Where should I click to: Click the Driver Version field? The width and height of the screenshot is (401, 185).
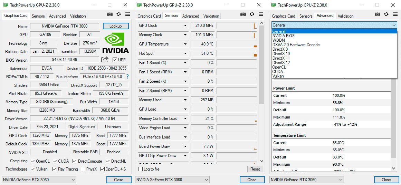[x=79, y=119]
